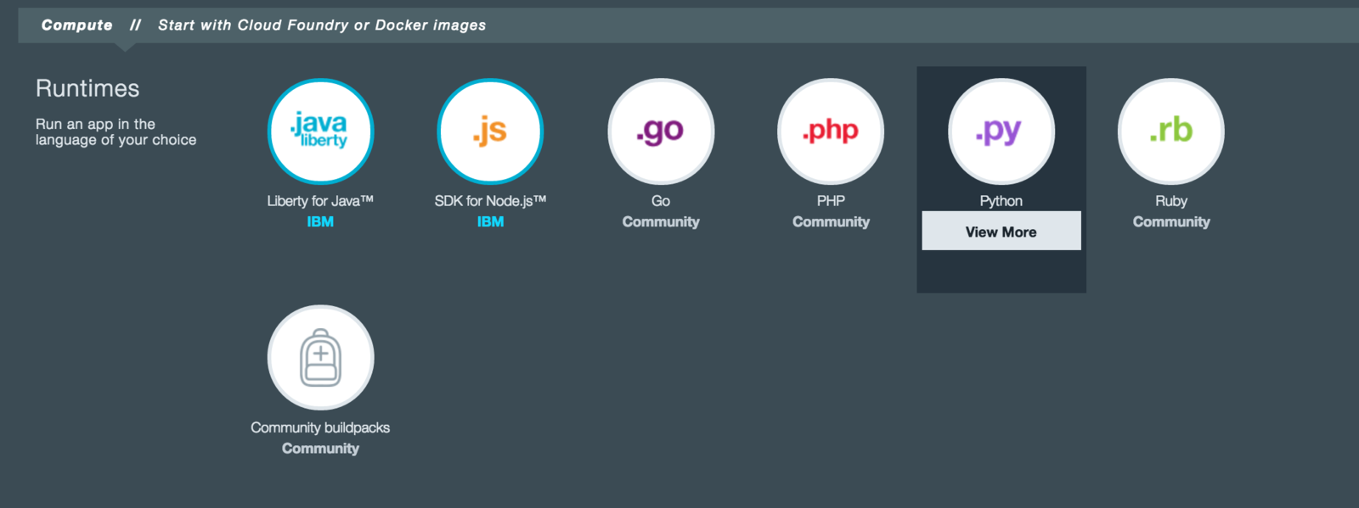Click the 'PHP' runtime name text
The image size is (1359, 508).
tap(831, 201)
